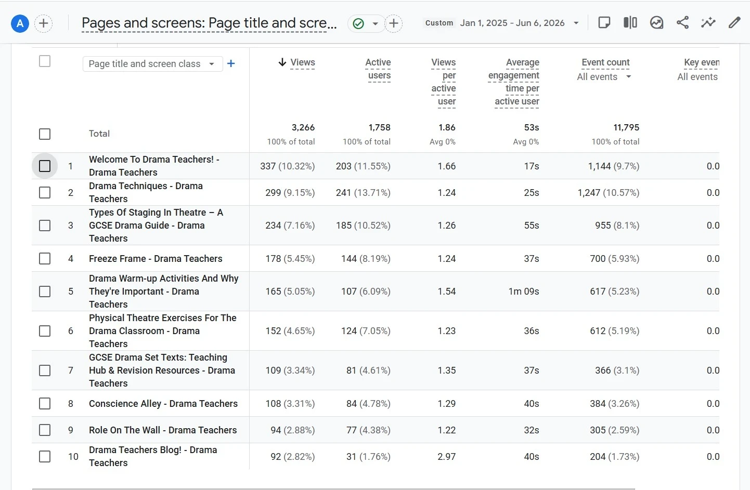Click the blue A avatar circle
750x490 pixels.
[20, 23]
